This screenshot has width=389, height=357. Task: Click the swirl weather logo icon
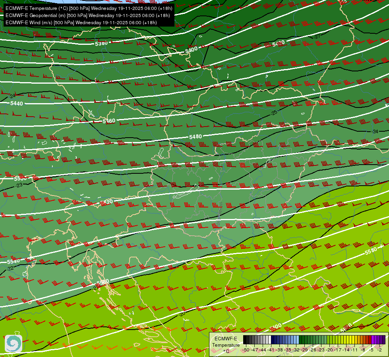14,344
